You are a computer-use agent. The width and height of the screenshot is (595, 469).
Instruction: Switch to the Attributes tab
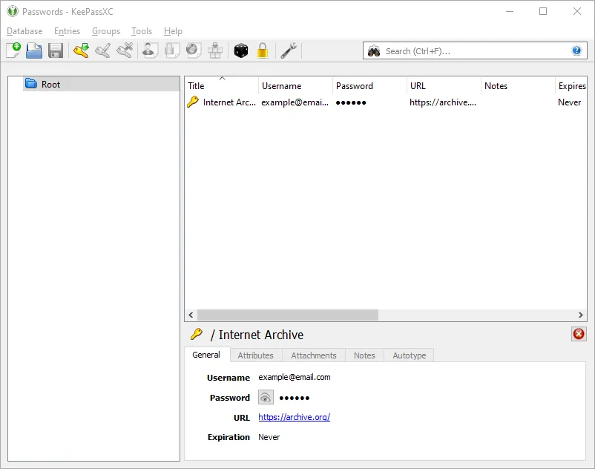255,355
